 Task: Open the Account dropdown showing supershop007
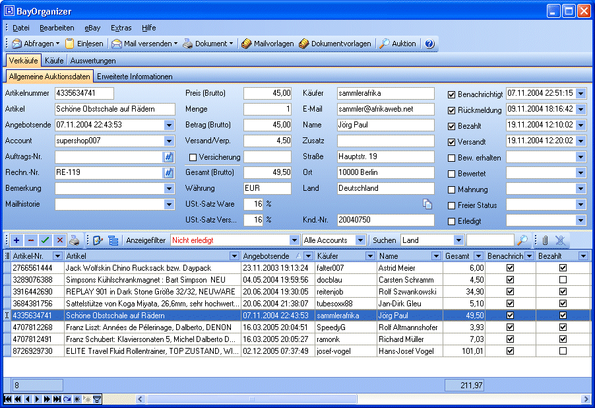[170, 141]
